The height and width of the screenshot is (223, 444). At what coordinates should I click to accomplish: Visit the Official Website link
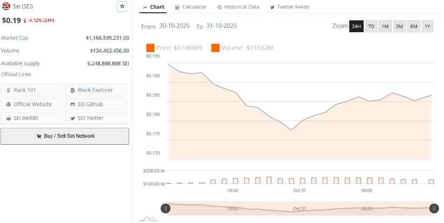[32, 104]
